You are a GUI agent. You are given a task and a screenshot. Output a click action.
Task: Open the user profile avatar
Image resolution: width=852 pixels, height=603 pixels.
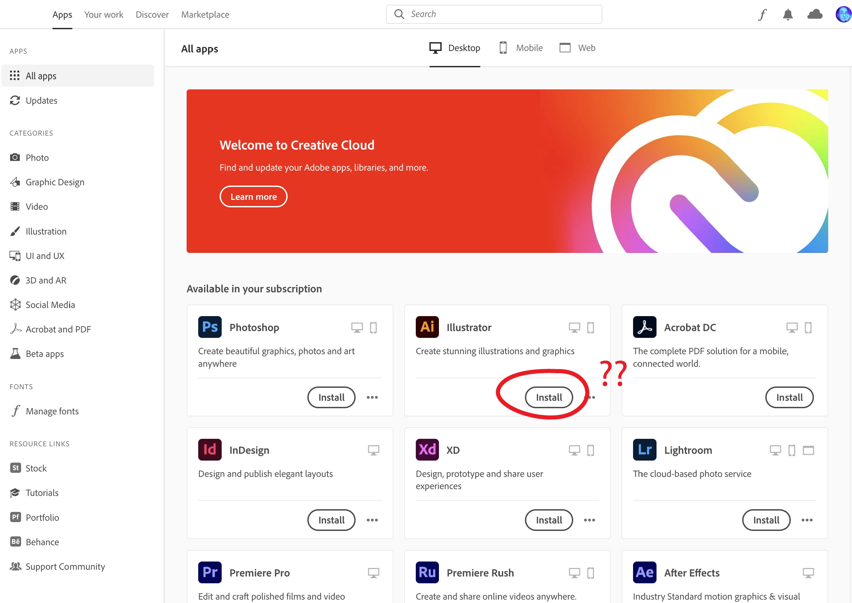[843, 15]
